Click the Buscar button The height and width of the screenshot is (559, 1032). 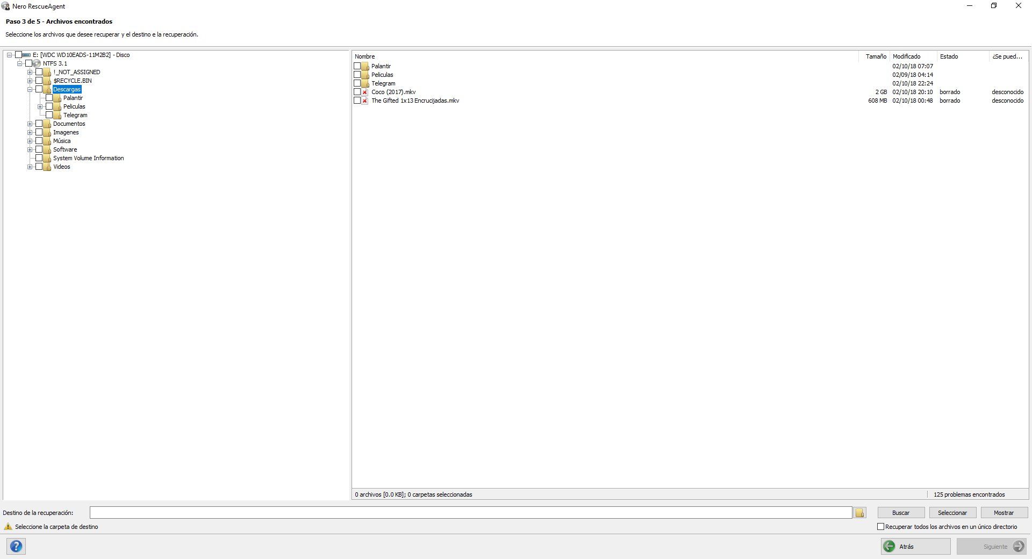click(x=901, y=513)
